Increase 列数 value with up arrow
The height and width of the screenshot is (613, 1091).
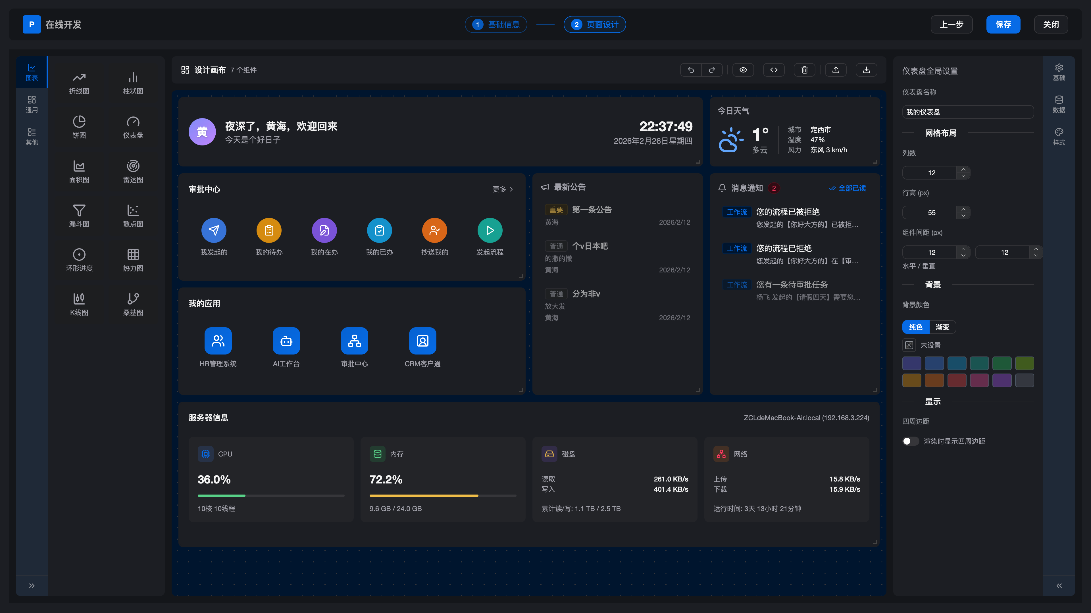[963, 169]
